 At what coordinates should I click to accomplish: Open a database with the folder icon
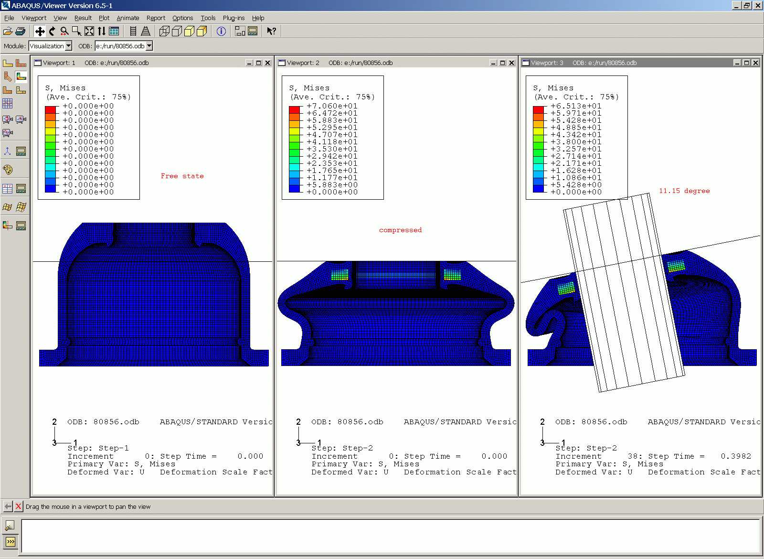[x=8, y=32]
